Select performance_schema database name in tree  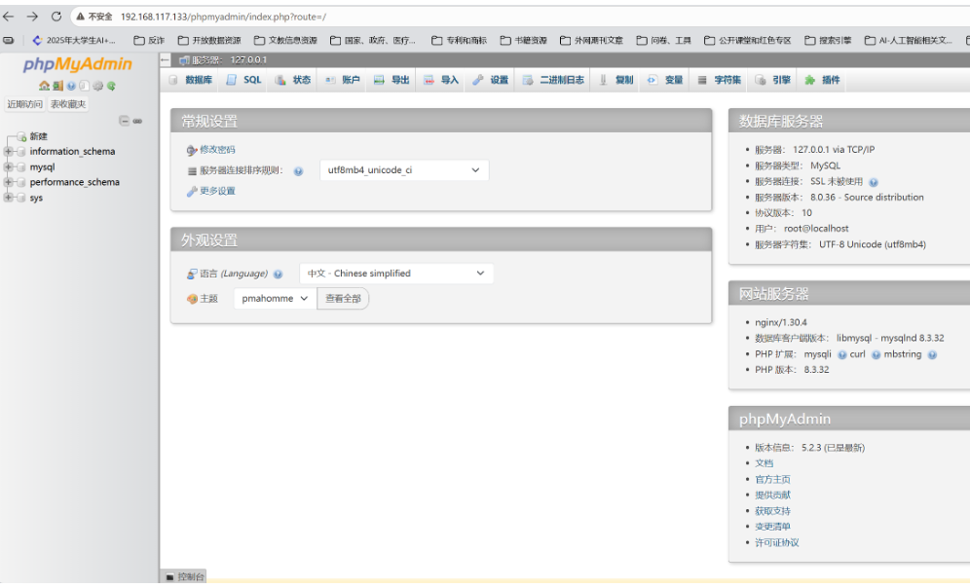pyautogui.click(x=75, y=182)
